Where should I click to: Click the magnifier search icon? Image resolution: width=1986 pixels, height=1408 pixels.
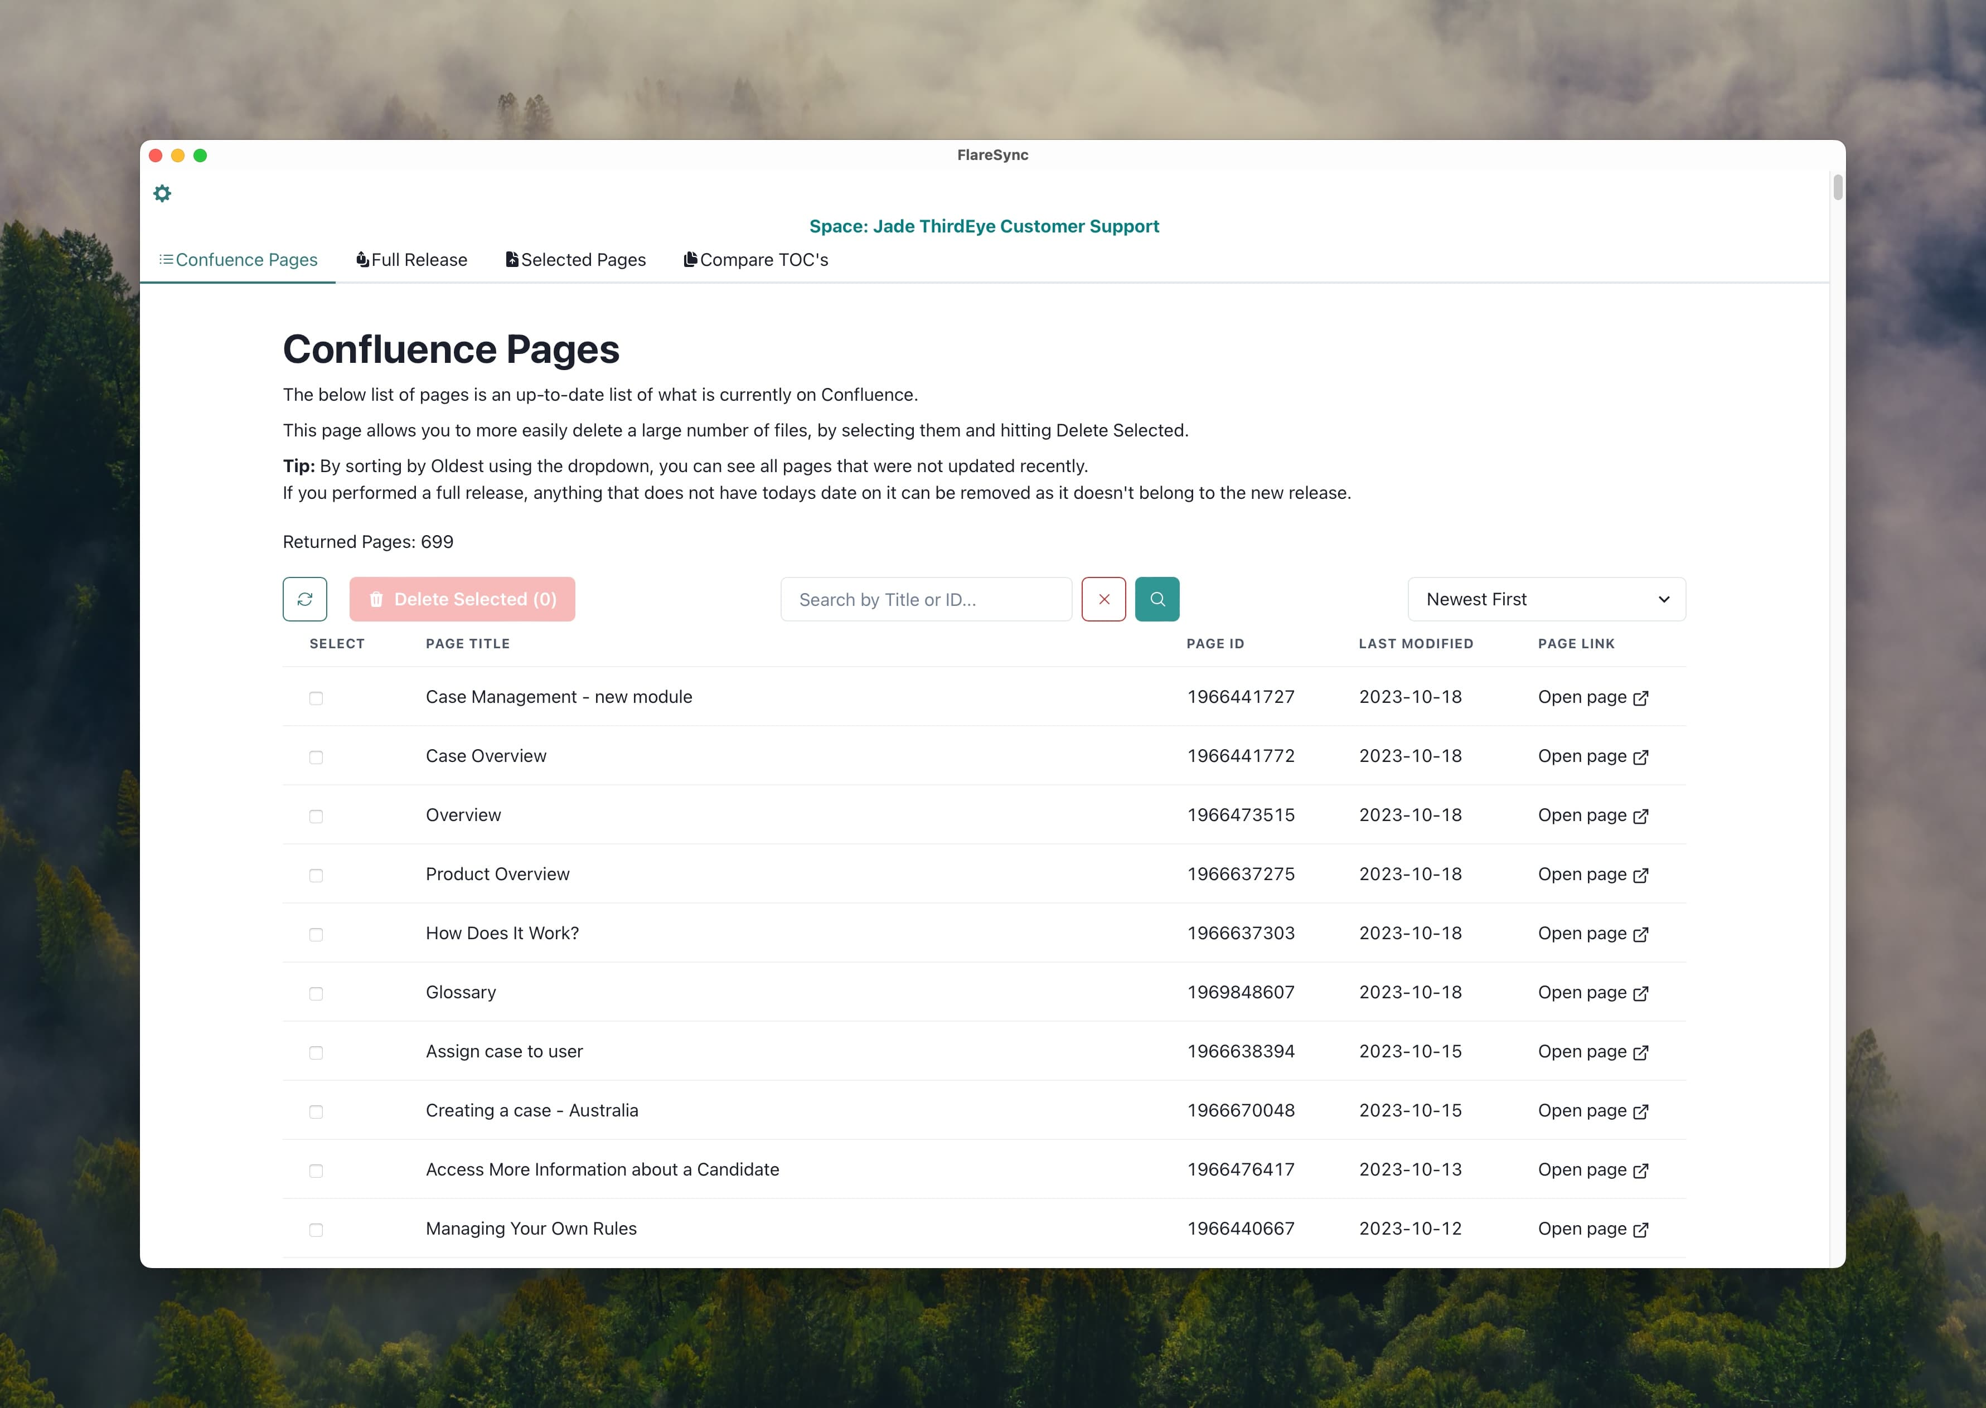click(x=1157, y=598)
